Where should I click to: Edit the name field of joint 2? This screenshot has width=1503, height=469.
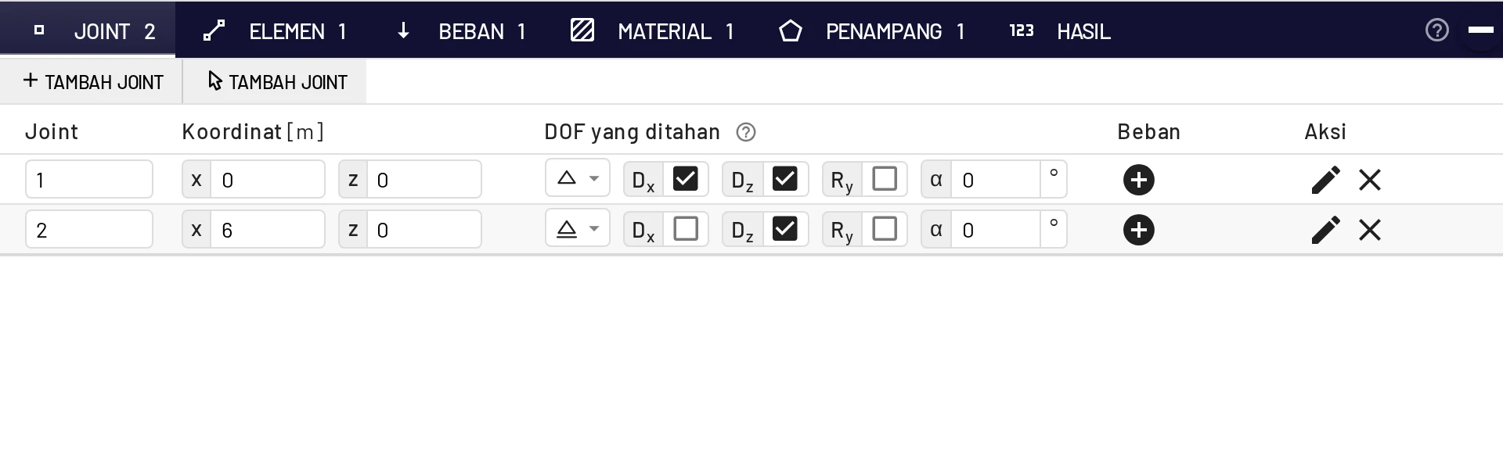click(89, 229)
